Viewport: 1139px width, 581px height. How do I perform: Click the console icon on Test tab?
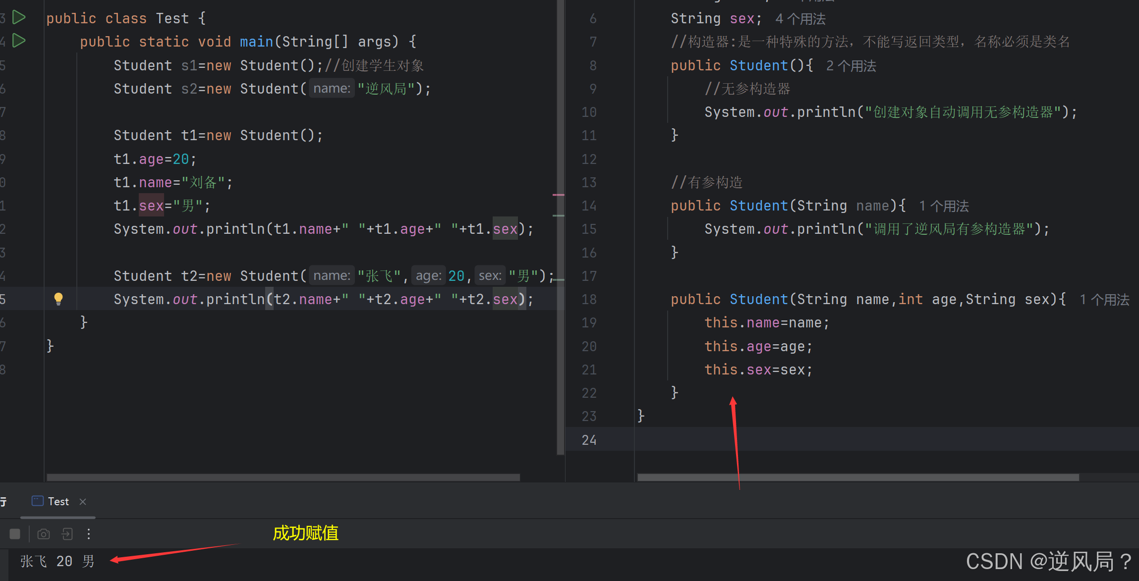[37, 501]
